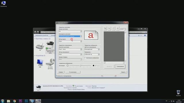
Task: Click the page orientation thumbnail with letter a
Action: tap(91, 35)
